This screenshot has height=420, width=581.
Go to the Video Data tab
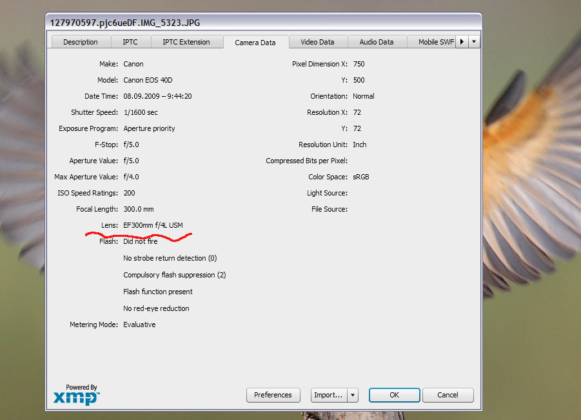317,42
